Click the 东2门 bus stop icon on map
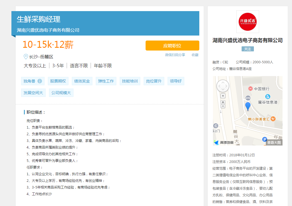 [215, 126]
